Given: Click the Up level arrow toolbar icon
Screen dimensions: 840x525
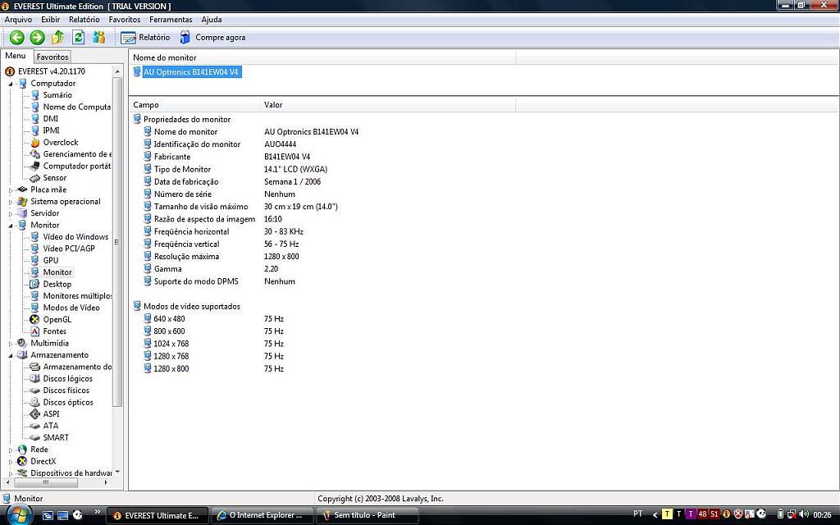Looking at the screenshot, I should pos(57,37).
